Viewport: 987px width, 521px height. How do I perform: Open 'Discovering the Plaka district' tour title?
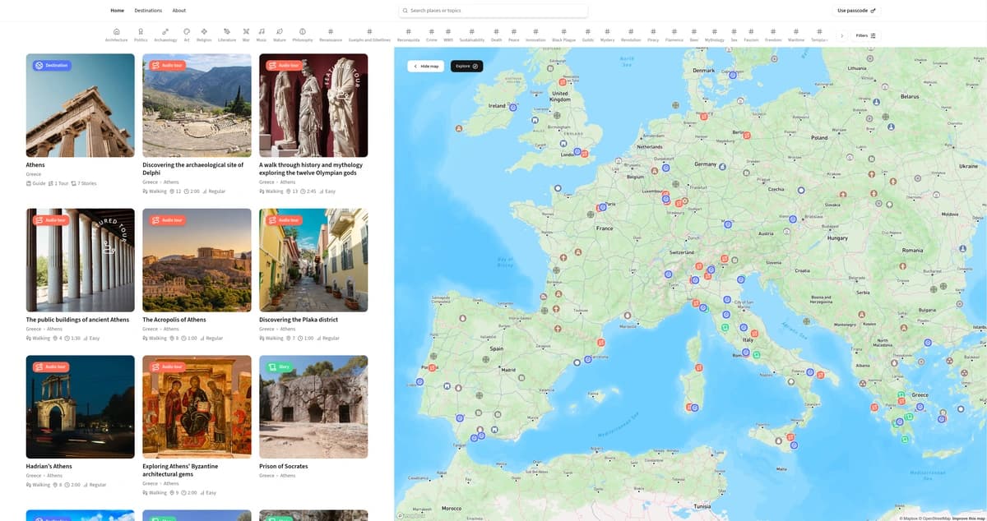[x=299, y=320]
